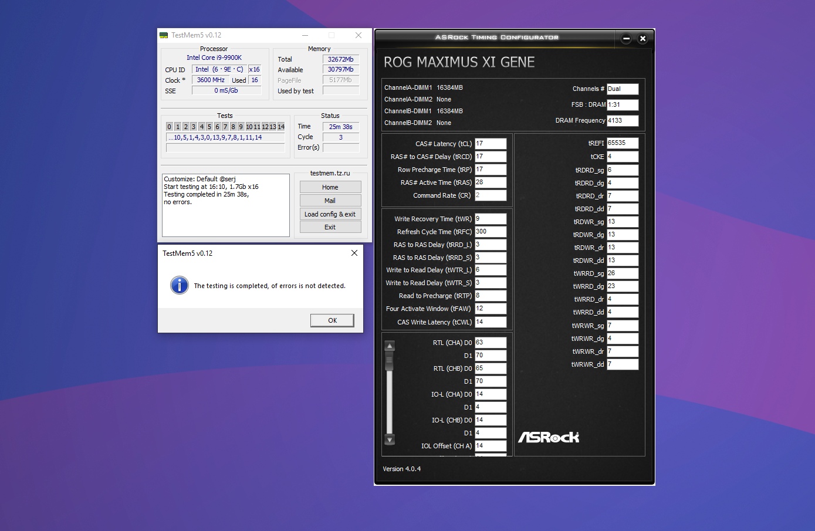Minimize the ASRock Timing Configurator window

click(626, 39)
